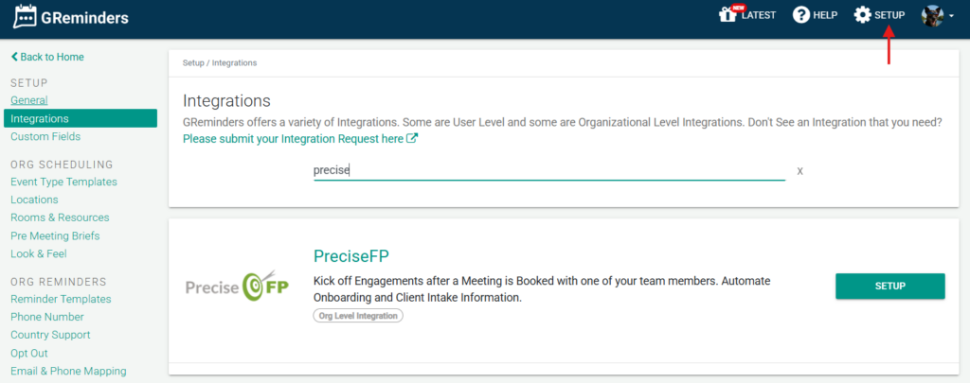The image size is (970, 383).
Task: Click the green SETUP button for PreciseFP
Action: point(889,286)
